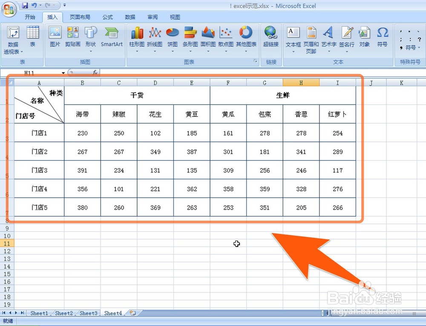Undo the last action
Image resolution: width=426 pixels, height=326 pixels.
point(34,5)
